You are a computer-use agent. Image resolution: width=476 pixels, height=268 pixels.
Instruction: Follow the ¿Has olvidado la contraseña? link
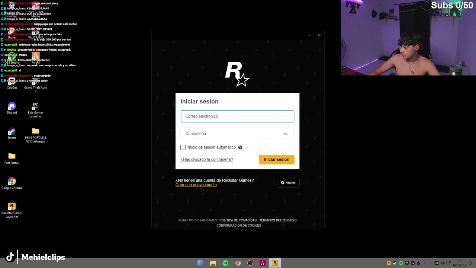tap(207, 159)
